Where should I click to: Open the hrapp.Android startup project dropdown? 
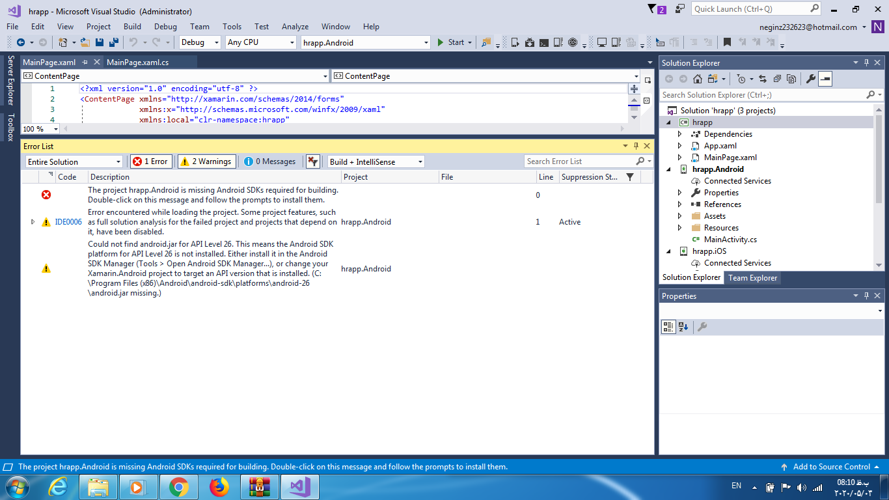pyautogui.click(x=365, y=42)
